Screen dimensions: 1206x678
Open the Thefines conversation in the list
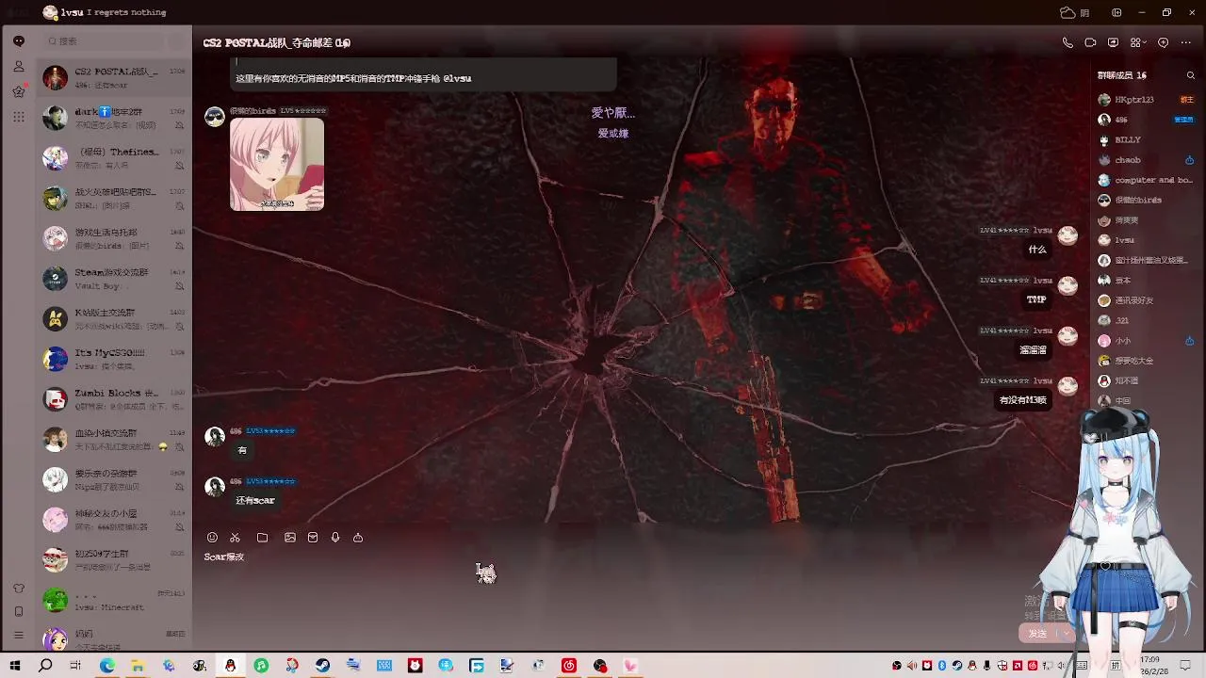point(114,158)
